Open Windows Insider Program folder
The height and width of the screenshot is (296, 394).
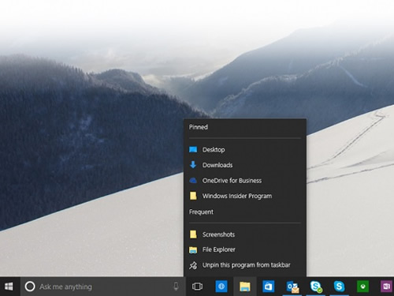coord(245,196)
